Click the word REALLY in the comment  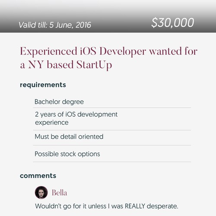[135, 206]
